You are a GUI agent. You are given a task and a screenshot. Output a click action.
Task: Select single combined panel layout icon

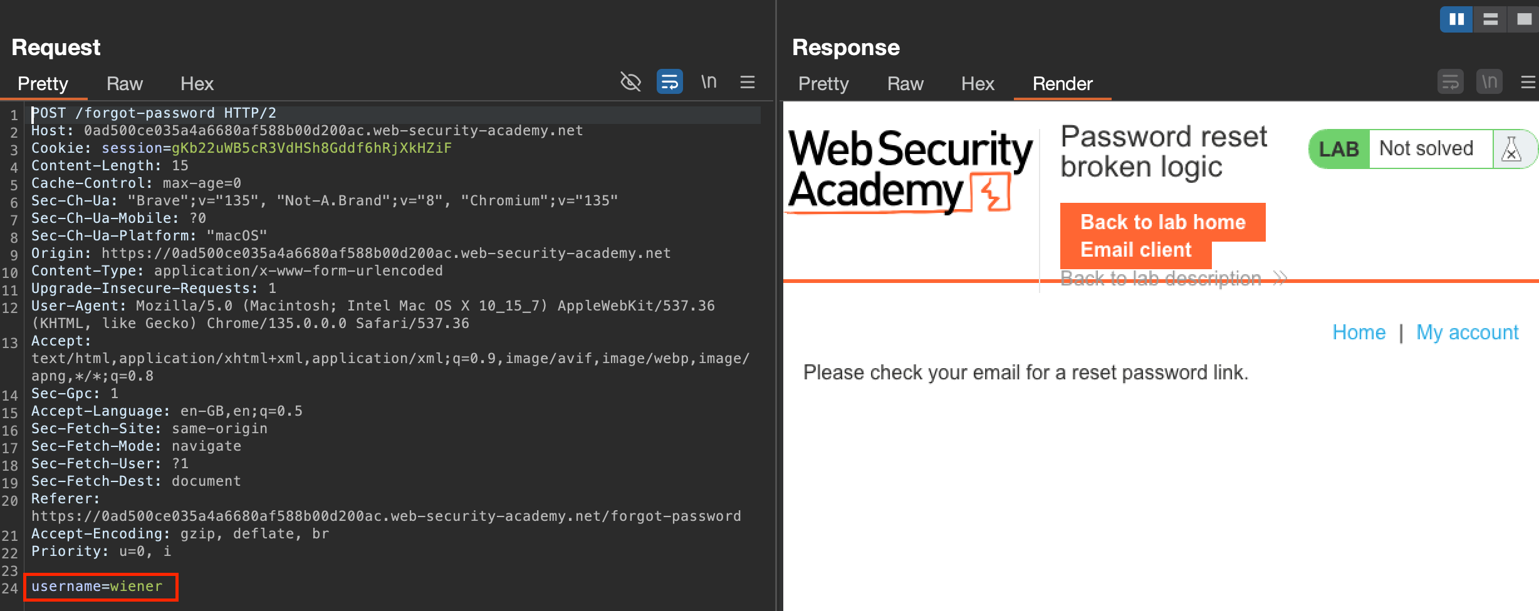coord(1524,19)
